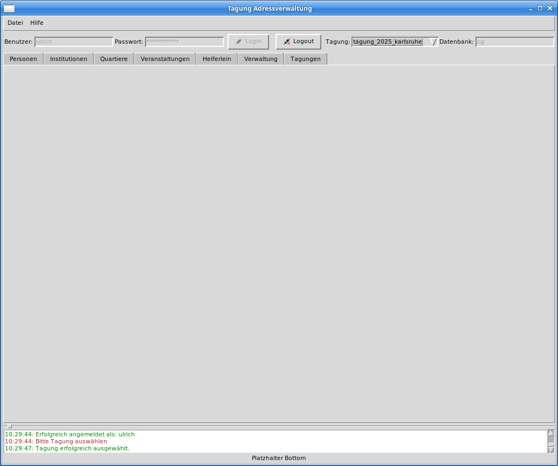Click the greyed-out Login button
The height and width of the screenshot is (466, 558).
[248, 42]
